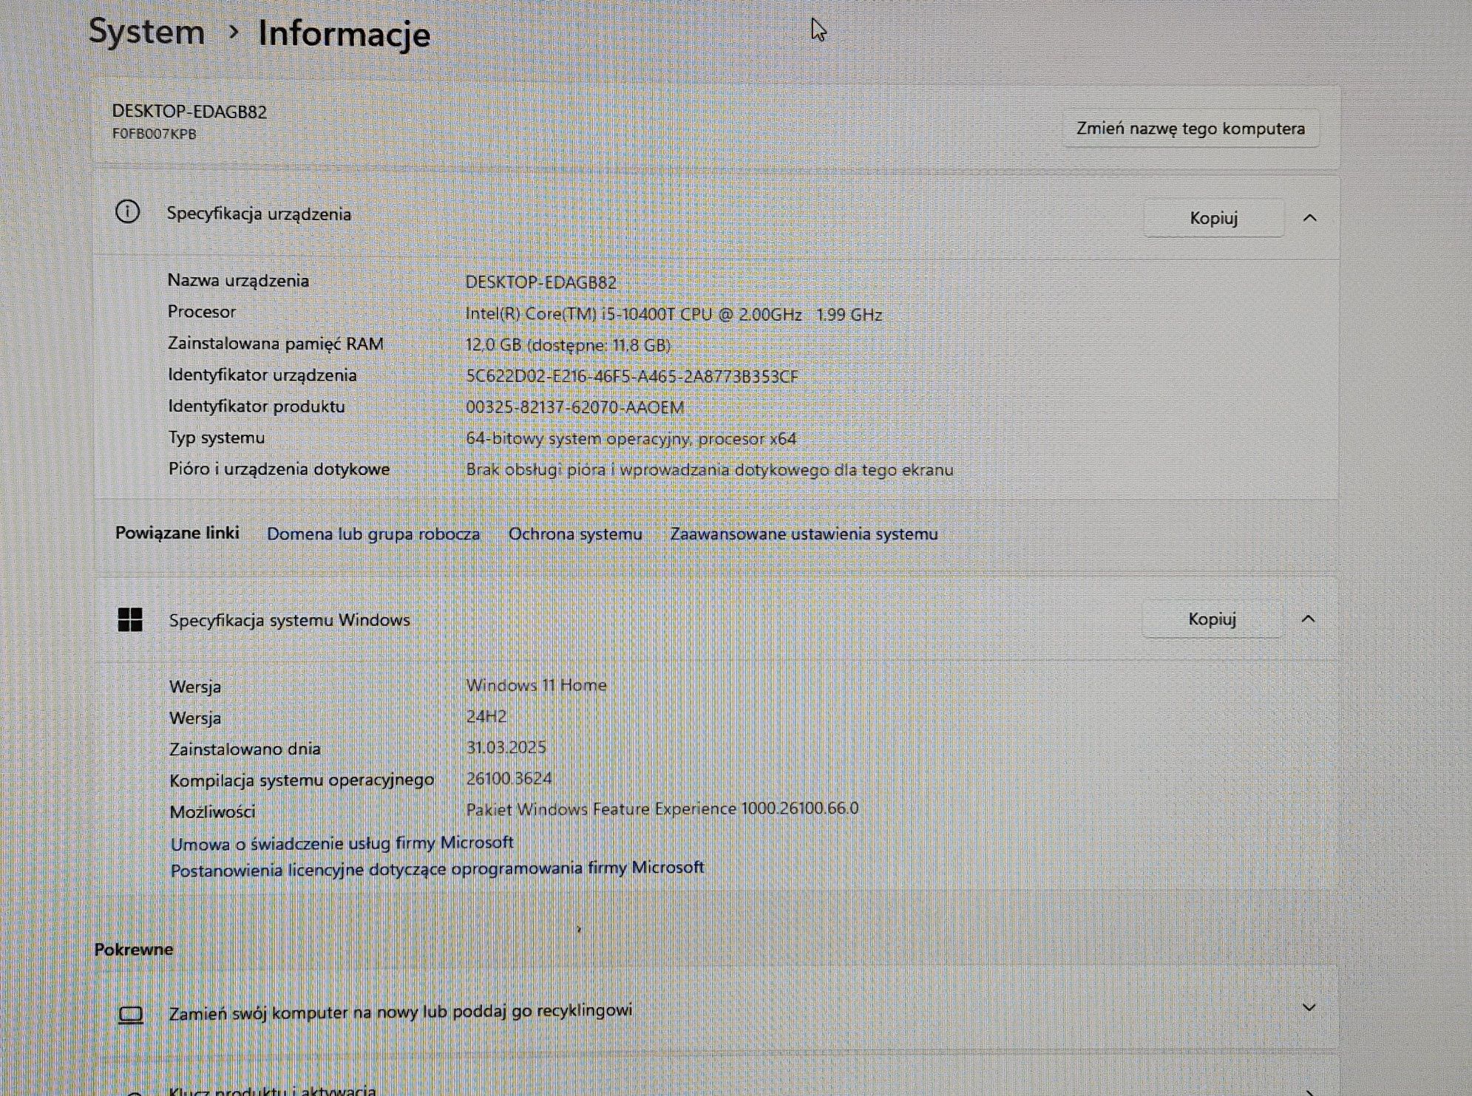Select product ID 00325-82137-62070-AAOEM
1472x1096 pixels.
(x=574, y=407)
